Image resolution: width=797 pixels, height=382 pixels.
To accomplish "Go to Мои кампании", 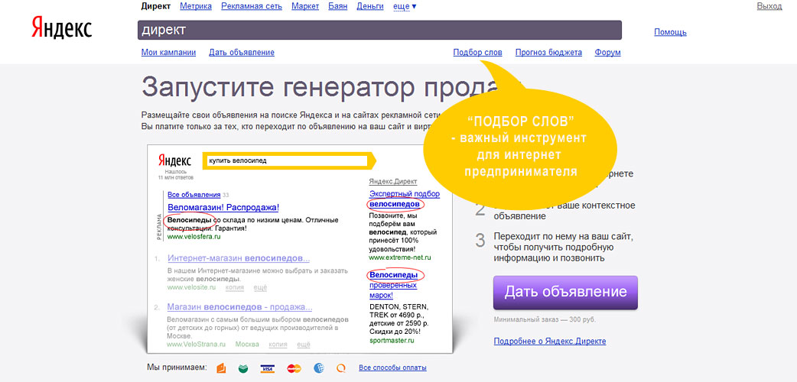I will [168, 52].
